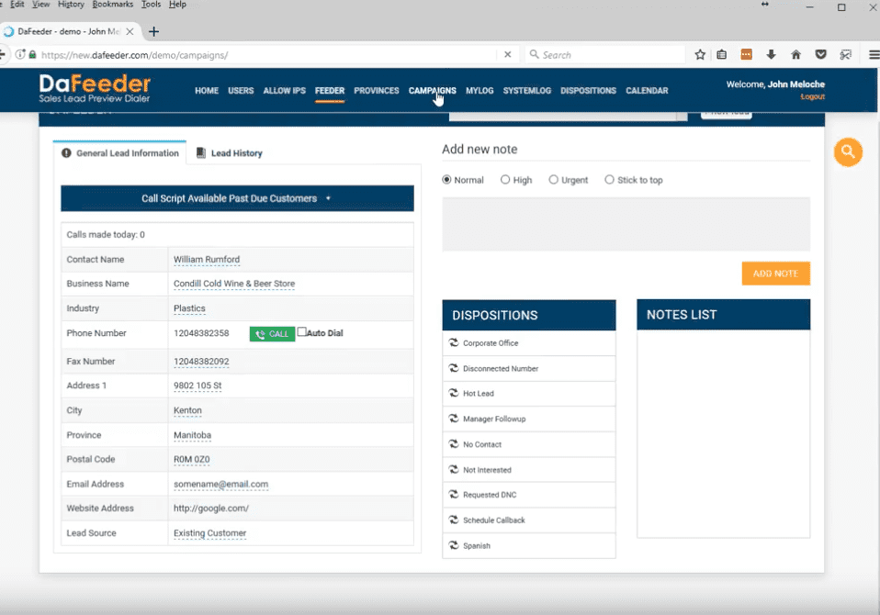
Task: Click into the new note text area
Action: [x=626, y=224]
